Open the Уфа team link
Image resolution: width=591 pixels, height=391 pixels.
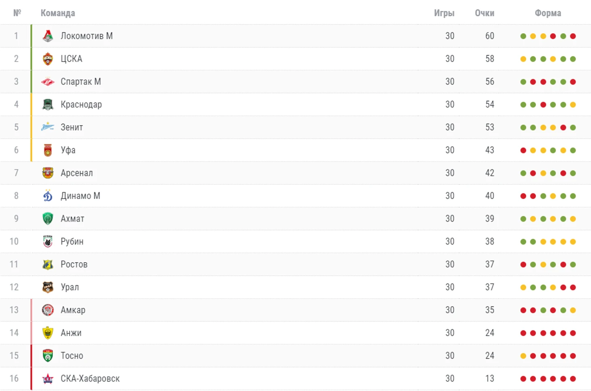[x=68, y=150]
